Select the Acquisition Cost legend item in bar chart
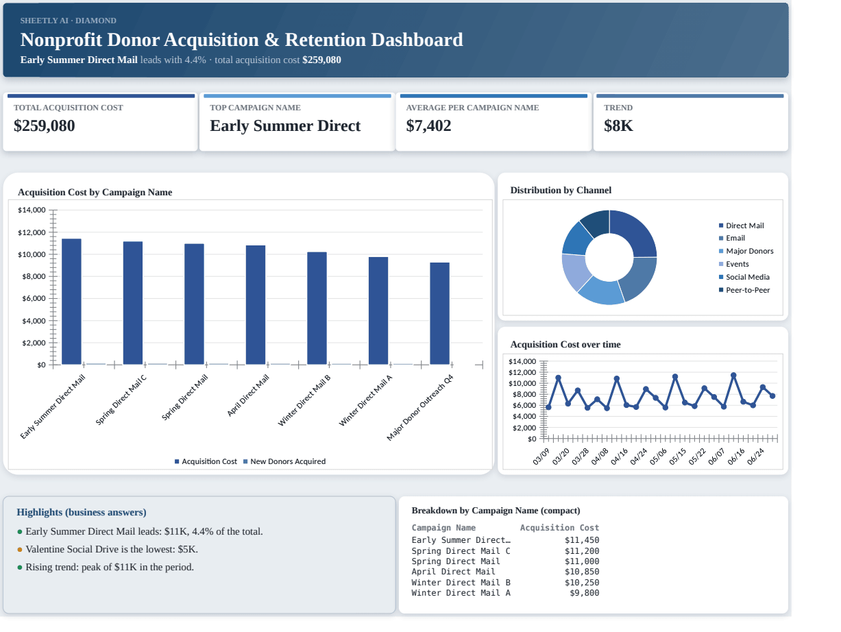 tap(206, 461)
